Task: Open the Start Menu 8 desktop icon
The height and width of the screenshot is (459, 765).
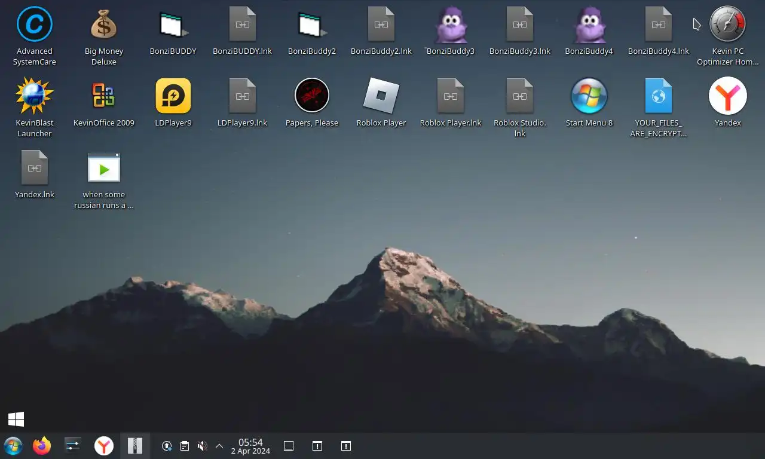Action: pos(589,96)
